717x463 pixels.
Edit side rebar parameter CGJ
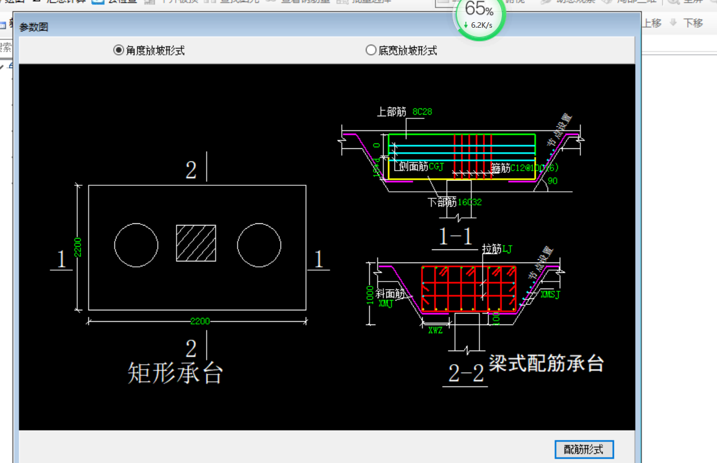436,167
